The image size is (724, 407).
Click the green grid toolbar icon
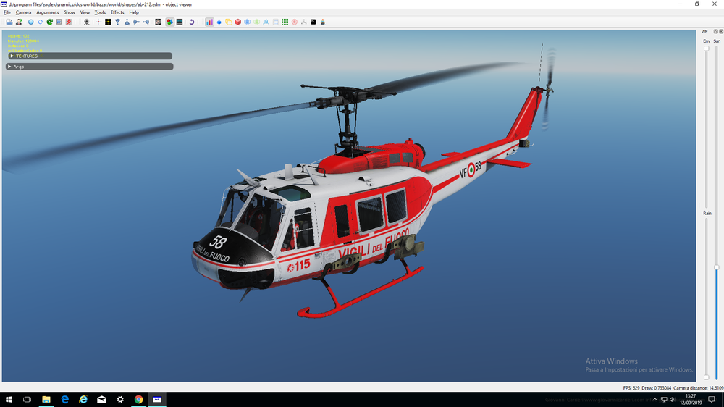coord(285,22)
